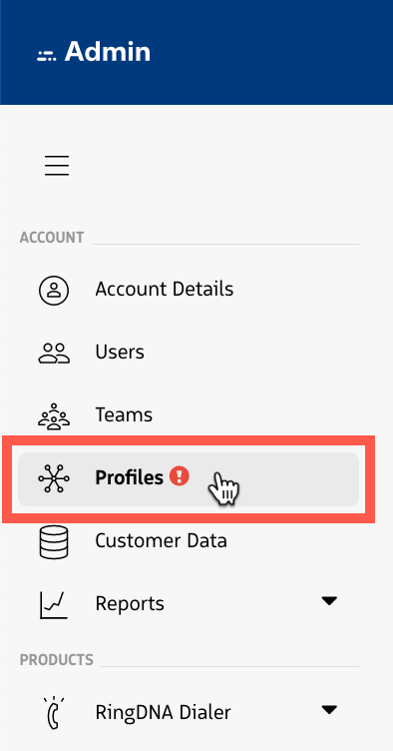
Task: Click the Account Details person icon
Action: [54, 291]
